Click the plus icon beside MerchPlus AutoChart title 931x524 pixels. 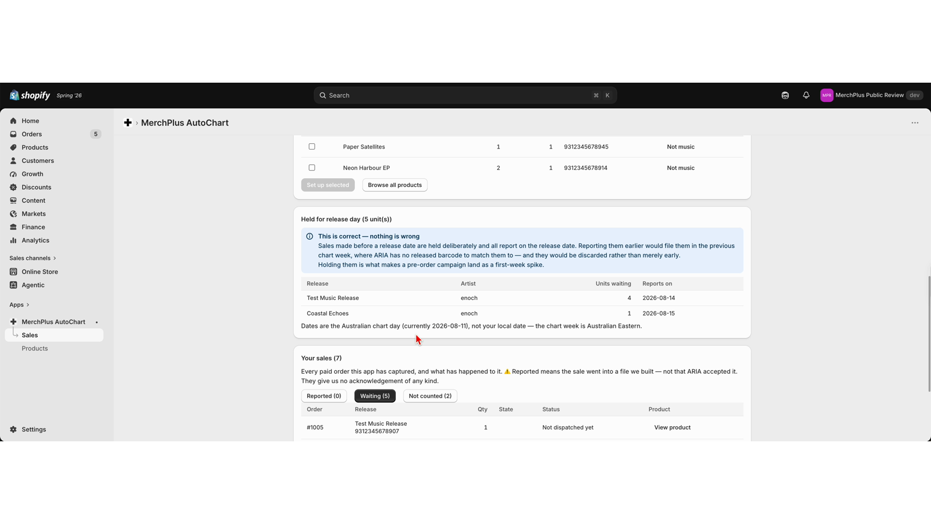click(x=128, y=123)
